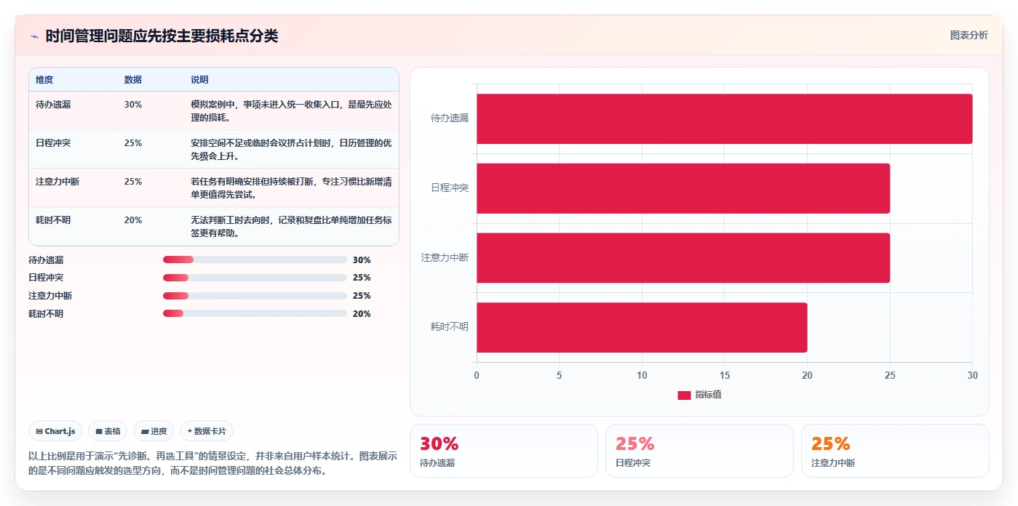Click the 维度 column header

[x=44, y=80]
